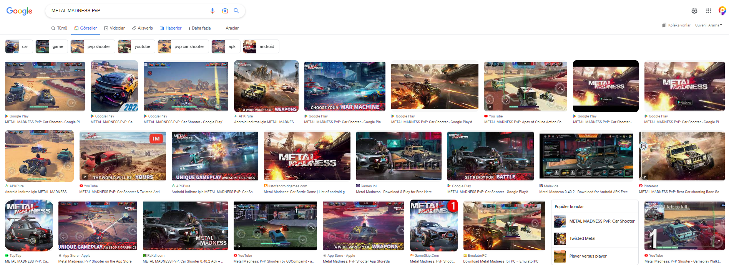729x271 pixels.
Task: Open the Google account avatar
Action: pos(722,11)
